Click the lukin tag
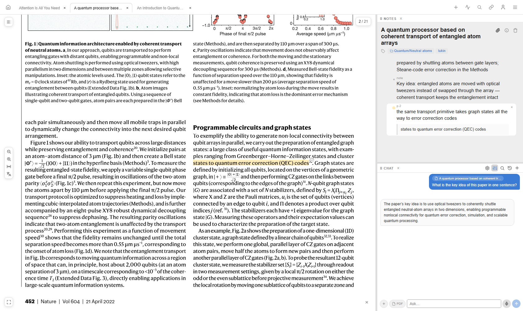 click(442, 51)
